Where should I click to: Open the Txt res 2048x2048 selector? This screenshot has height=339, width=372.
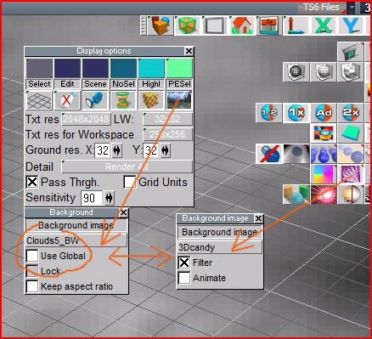point(86,119)
